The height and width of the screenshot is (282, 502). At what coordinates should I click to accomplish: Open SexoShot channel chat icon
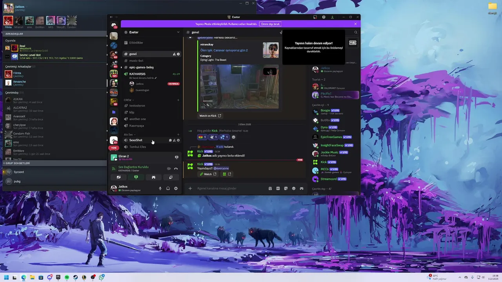click(x=170, y=140)
